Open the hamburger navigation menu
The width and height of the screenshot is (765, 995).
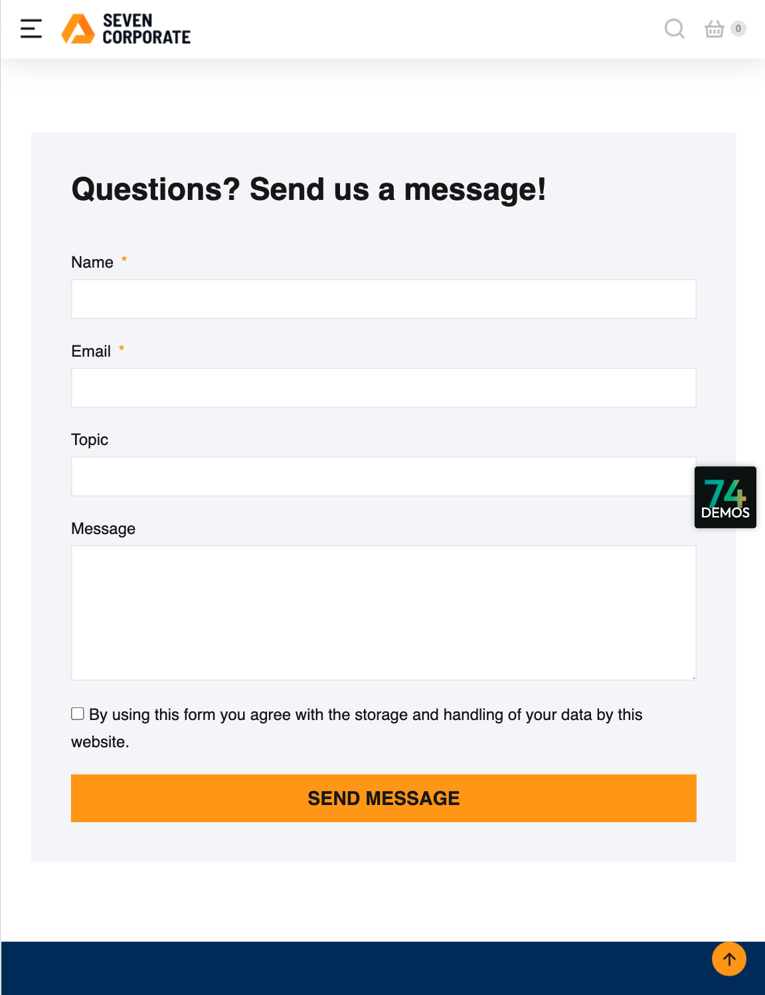click(x=31, y=29)
